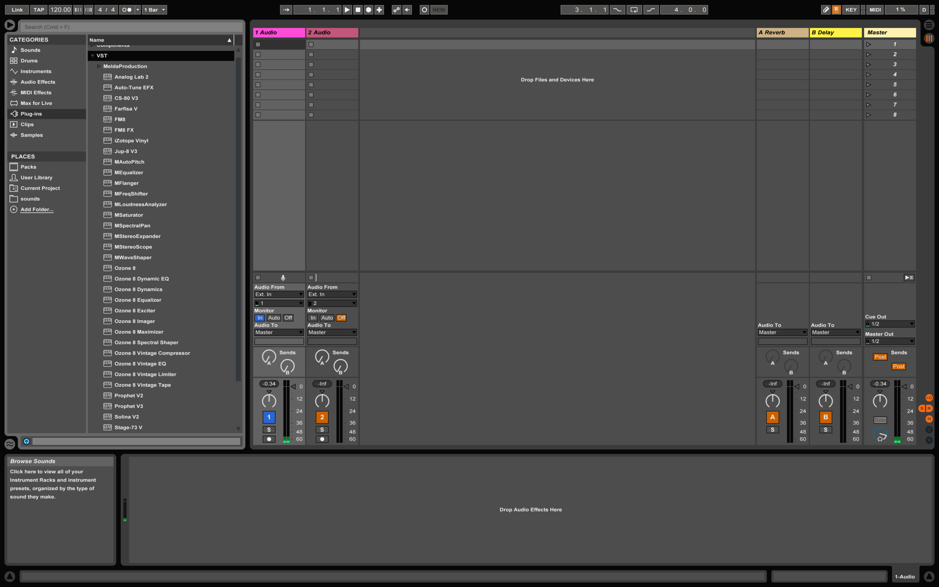The height and width of the screenshot is (587, 939).
Task: Toggle Punch-In switch icon
Action: [x=617, y=10]
